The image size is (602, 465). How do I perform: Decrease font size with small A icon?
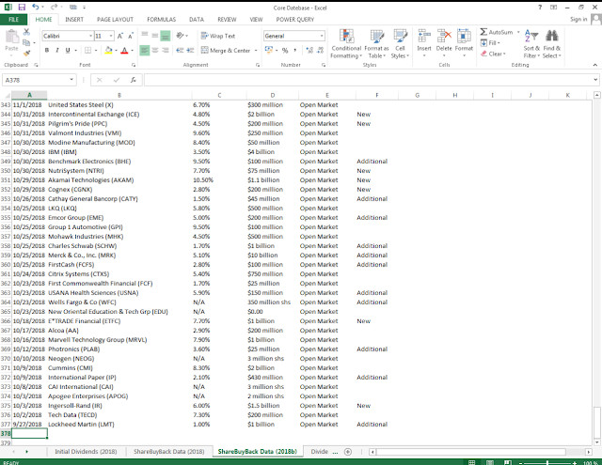(131, 36)
